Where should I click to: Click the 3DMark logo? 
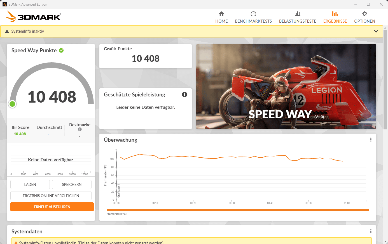33,17
